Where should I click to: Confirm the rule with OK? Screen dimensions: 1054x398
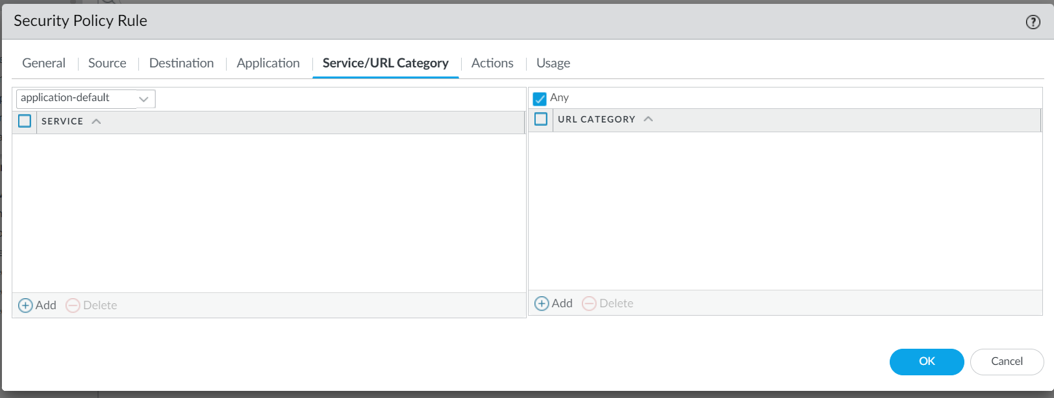point(926,362)
